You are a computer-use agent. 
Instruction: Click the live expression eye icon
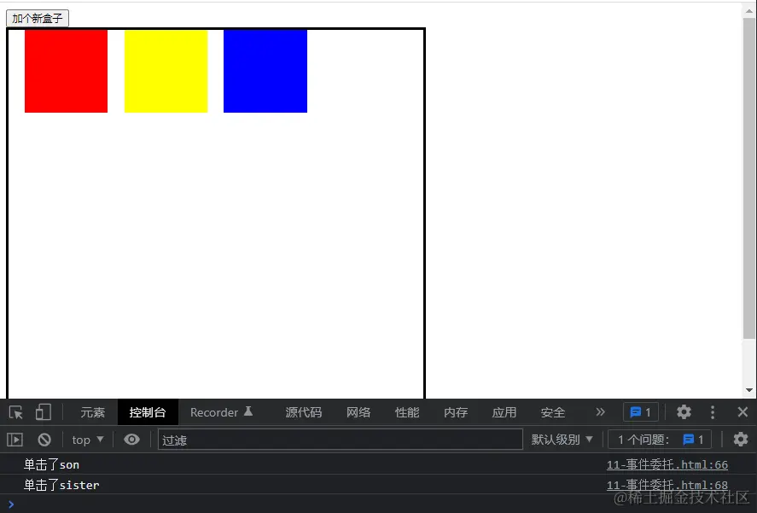tap(131, 440)
